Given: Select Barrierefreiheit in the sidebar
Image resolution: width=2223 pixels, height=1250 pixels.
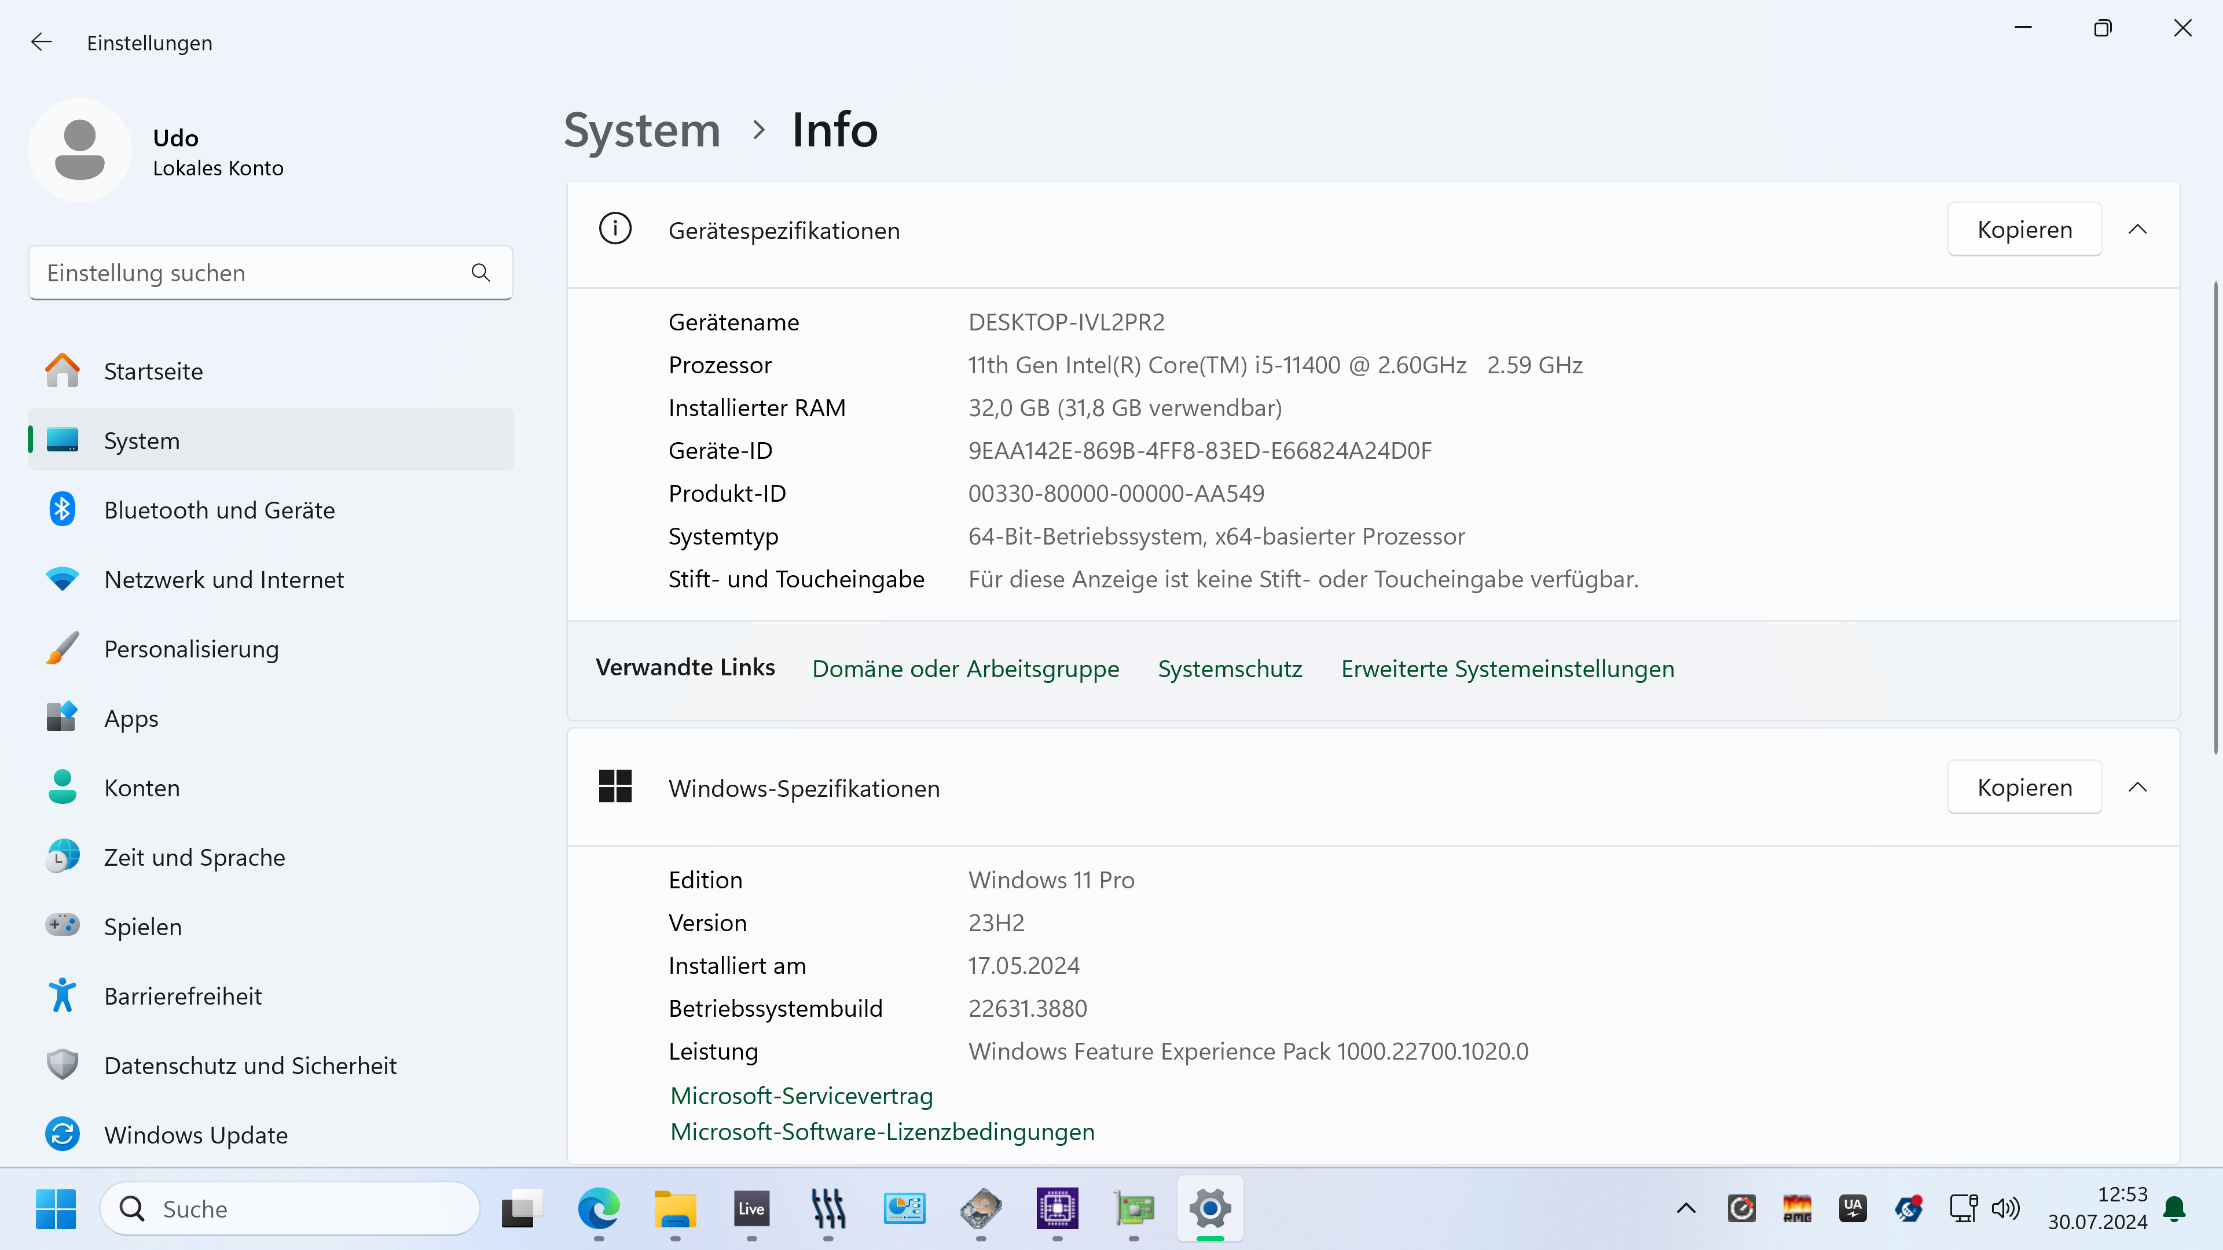Looking at the screenshot, I should (x=182, y=995).
